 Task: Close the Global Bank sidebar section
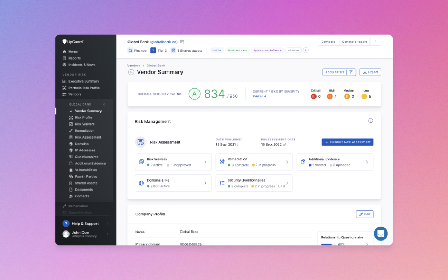(x=104, y=104)
